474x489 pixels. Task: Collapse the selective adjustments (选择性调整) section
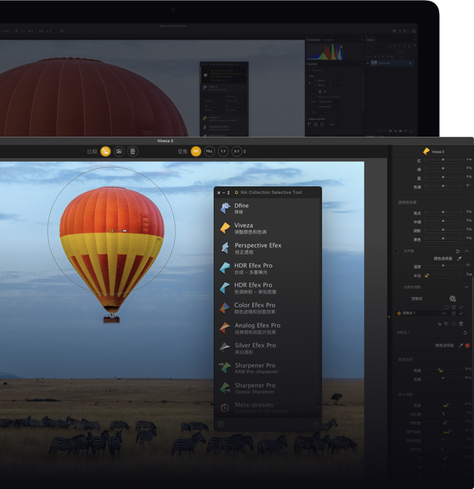click(x=467, y=287)
